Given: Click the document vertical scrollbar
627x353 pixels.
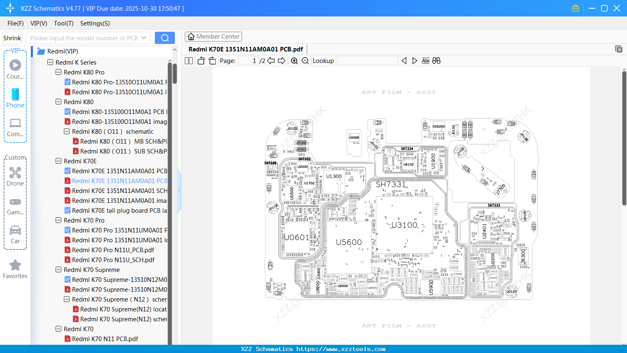Looking at the screenshot, I should pyautogui.click(x=624, y=138).
